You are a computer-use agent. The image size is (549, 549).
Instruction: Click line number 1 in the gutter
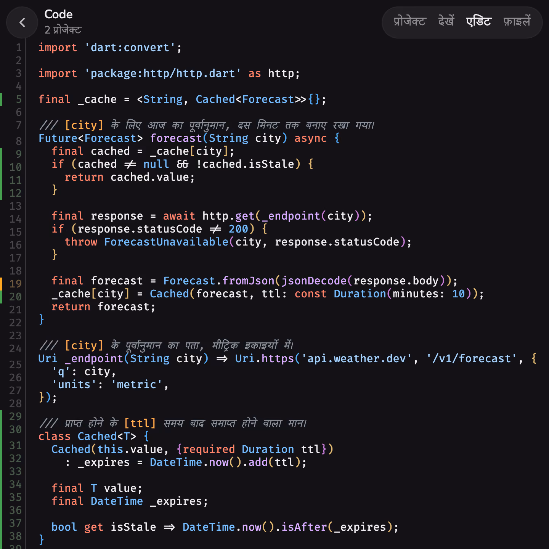[x=18, y=48]
